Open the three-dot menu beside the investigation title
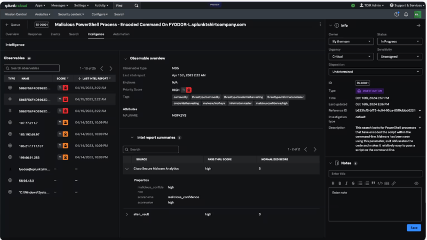427x240 pixels. tap(320, 25)
